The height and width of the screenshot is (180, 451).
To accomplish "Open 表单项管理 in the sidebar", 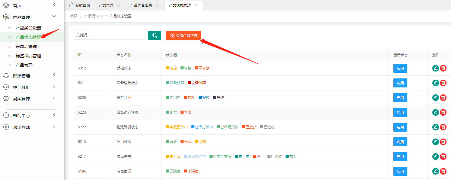I will coord(26,47).
